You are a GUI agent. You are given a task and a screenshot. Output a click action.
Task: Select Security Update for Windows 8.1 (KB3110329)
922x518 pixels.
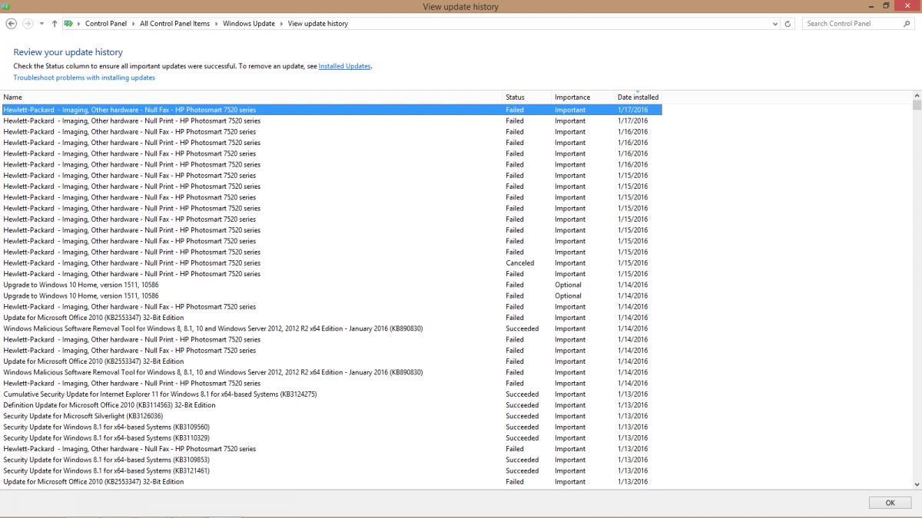pyautogui.click(x=331, y=438)
